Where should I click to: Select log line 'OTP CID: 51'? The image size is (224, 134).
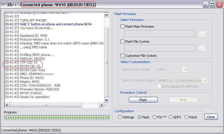click(x=29, y=62)
